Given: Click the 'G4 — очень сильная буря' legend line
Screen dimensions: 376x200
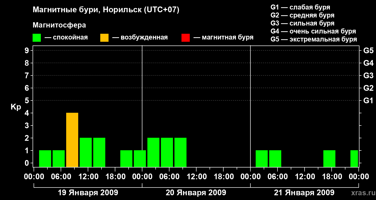Looking at the screenshot, I should 313,31.
